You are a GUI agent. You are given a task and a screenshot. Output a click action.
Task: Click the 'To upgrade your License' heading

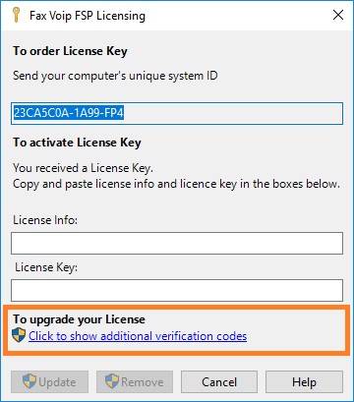coord(79,319)
